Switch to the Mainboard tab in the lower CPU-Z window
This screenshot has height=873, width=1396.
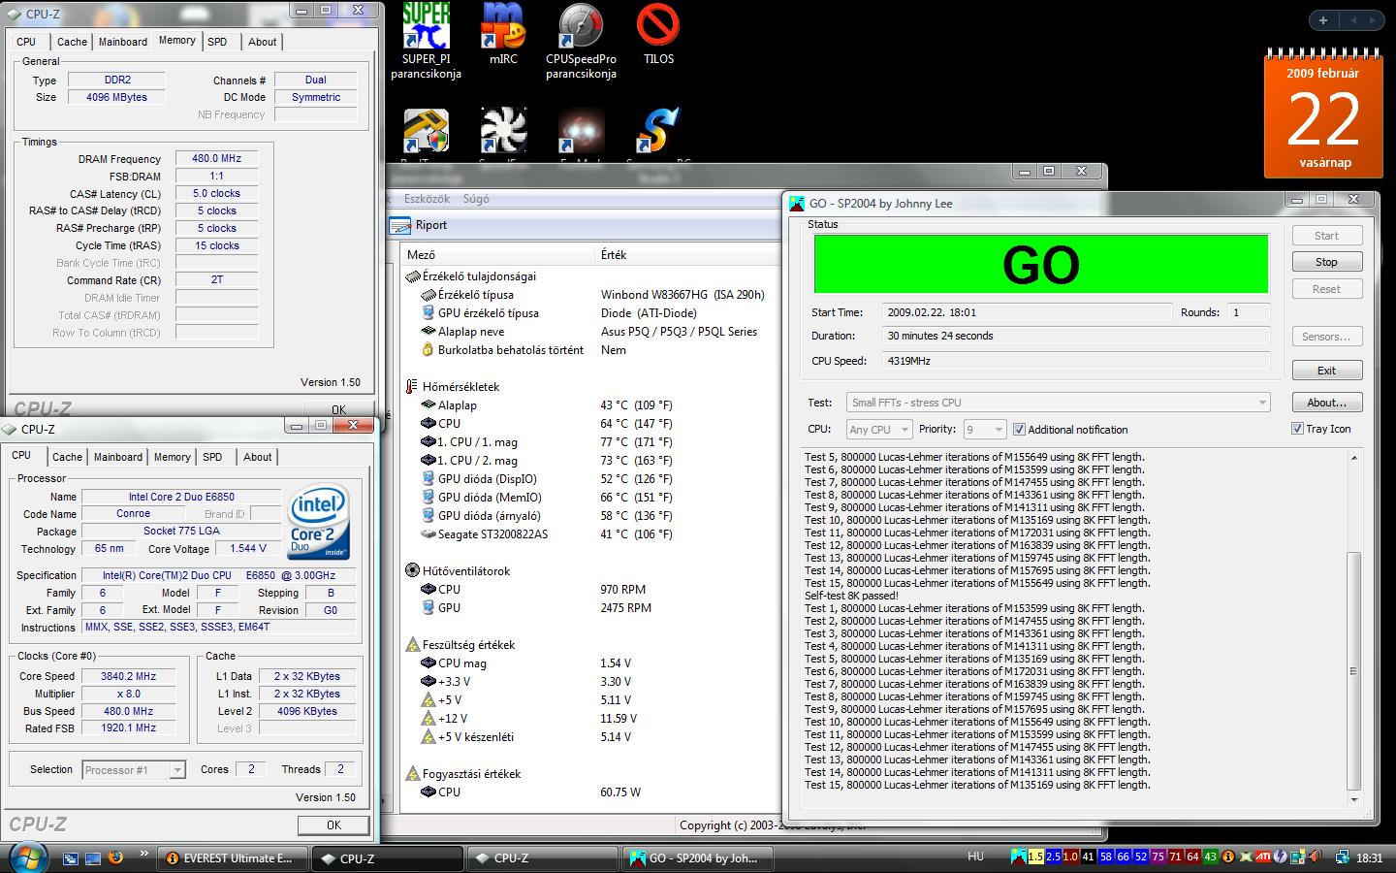118,457
